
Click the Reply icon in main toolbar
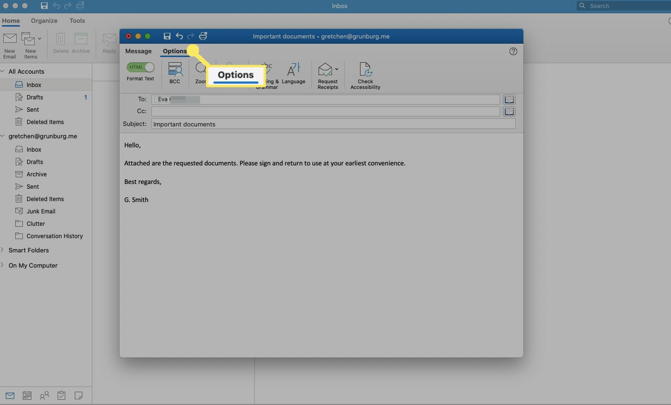(109, 39)
